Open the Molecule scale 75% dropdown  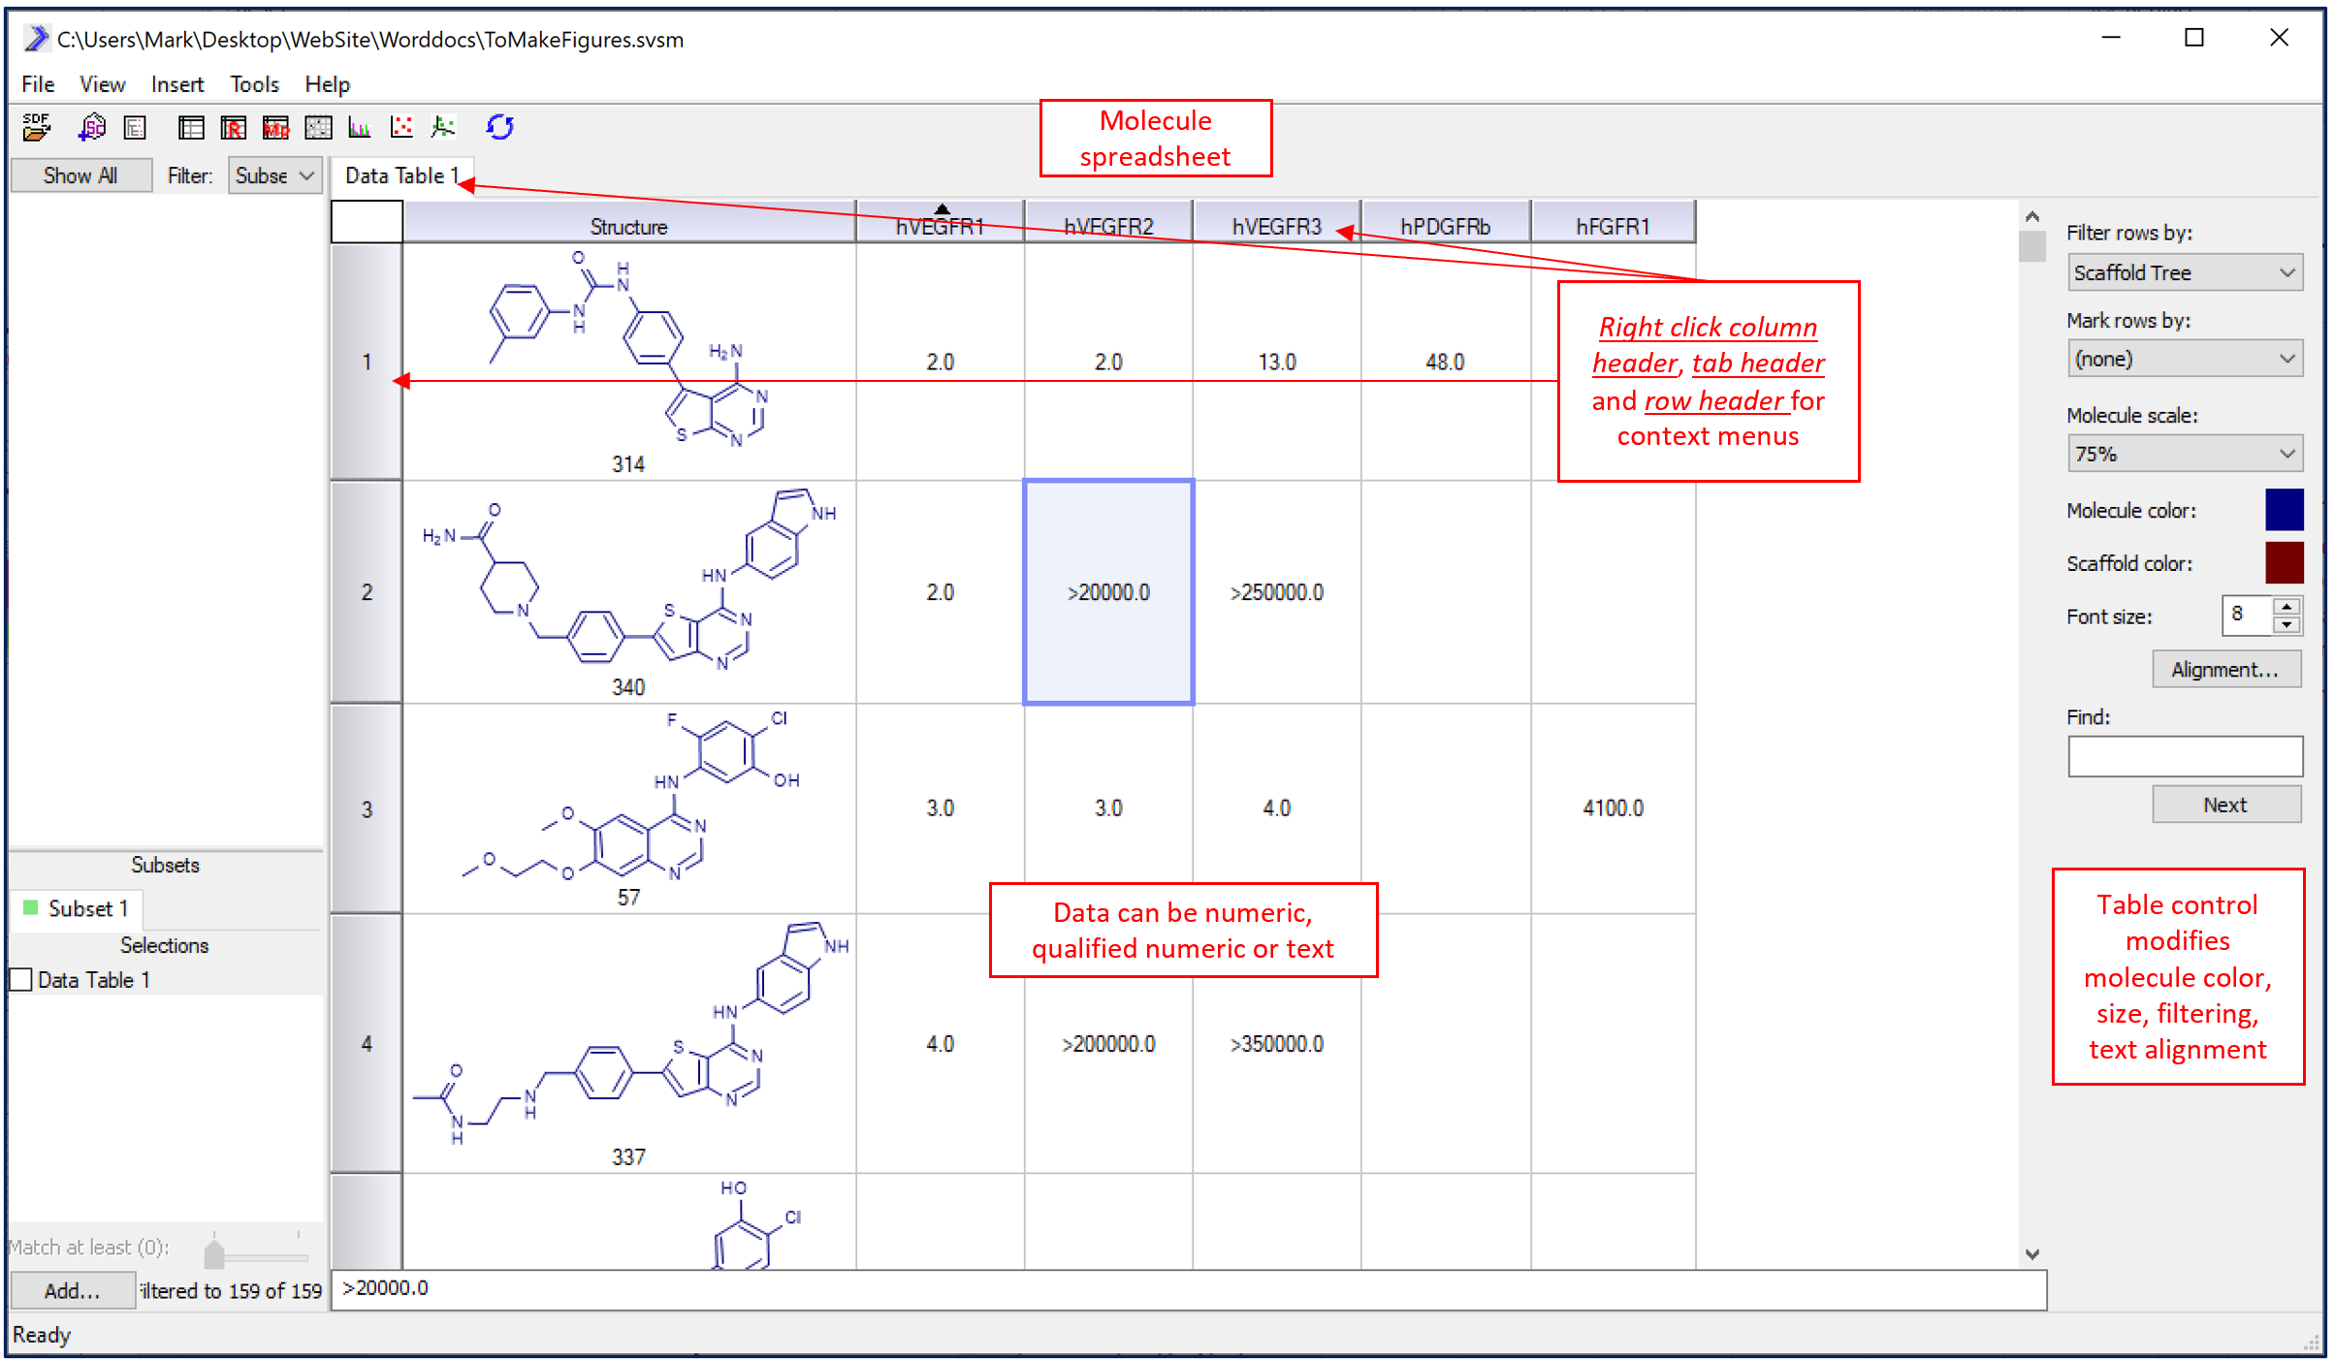point(2184,454)
